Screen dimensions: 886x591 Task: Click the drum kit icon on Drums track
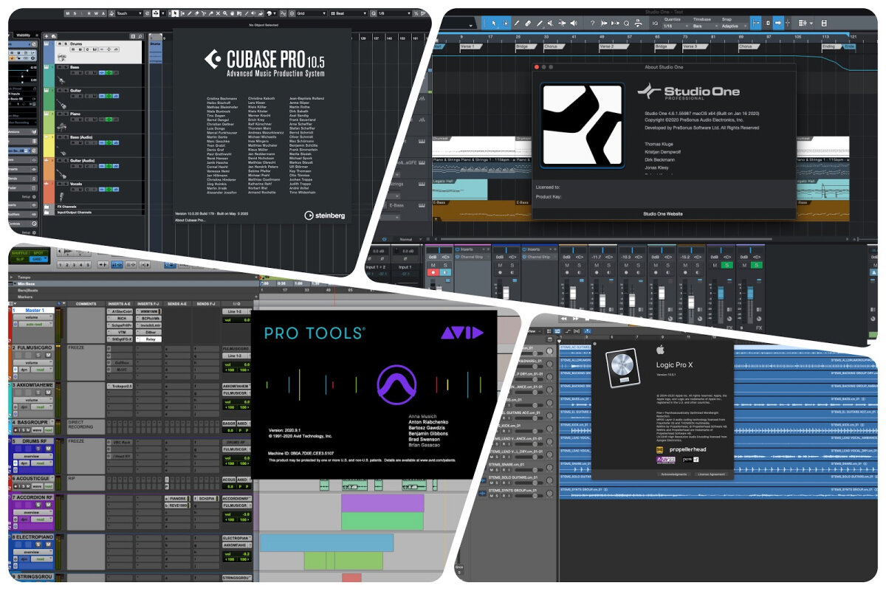pyautogui.click(x=62, y=58)
